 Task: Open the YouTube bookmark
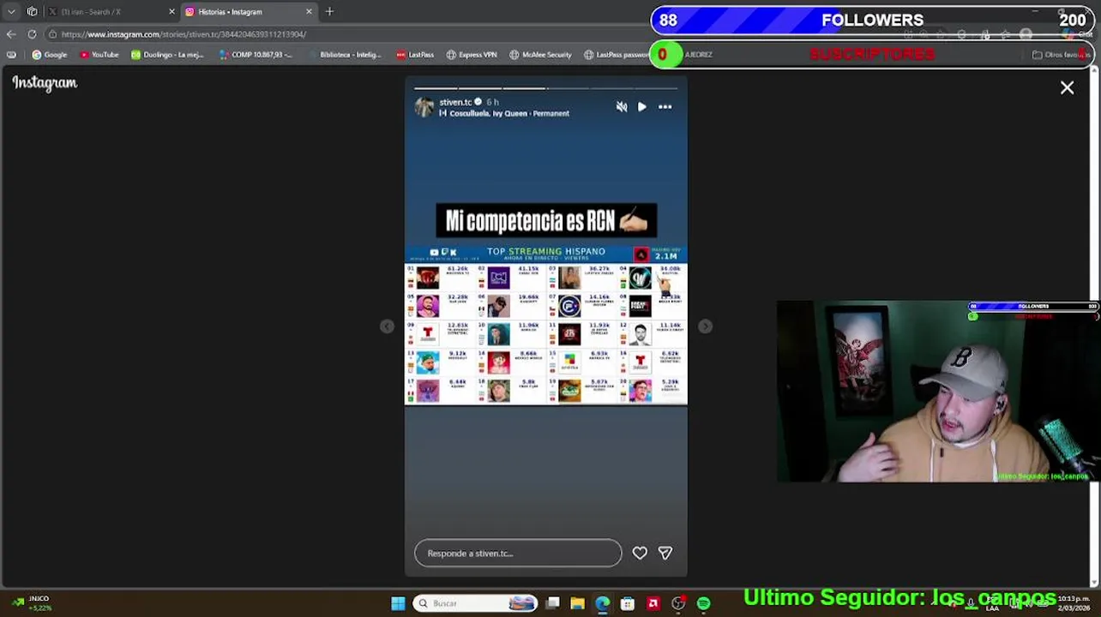tap(99, 55)
